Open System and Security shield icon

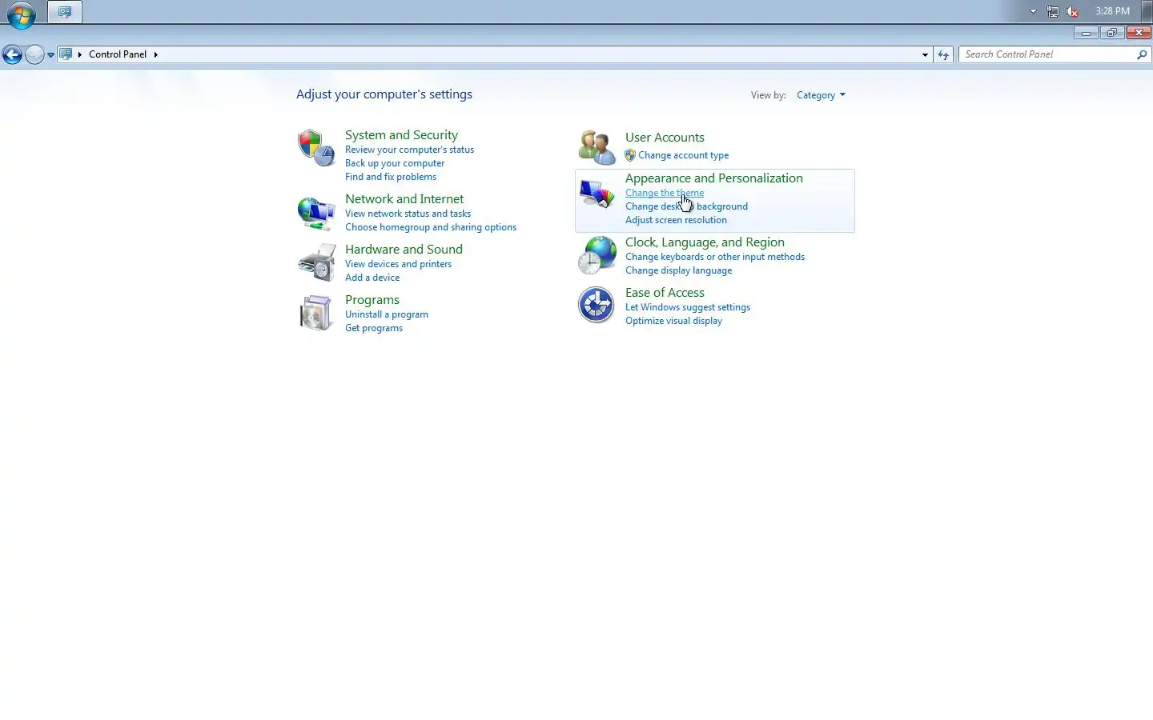click(x=315, y=148)
